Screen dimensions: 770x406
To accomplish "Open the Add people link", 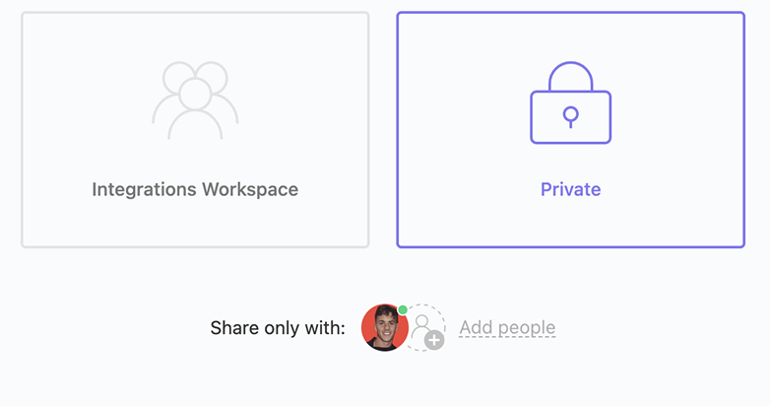I will point(507,327).
